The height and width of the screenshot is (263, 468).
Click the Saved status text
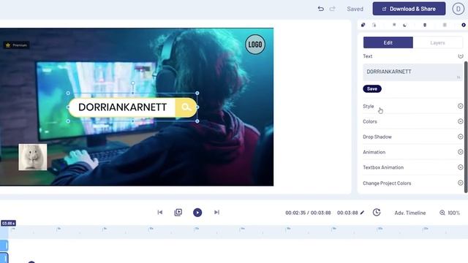coord(355,9)
